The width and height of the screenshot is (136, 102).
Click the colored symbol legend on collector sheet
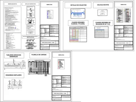[124, 16]
